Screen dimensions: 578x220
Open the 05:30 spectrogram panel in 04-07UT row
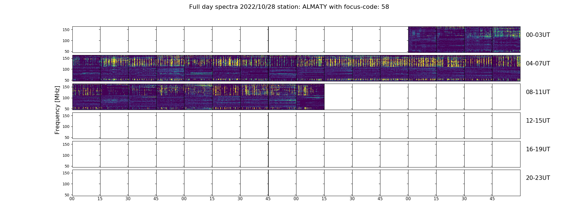point(254,68)
